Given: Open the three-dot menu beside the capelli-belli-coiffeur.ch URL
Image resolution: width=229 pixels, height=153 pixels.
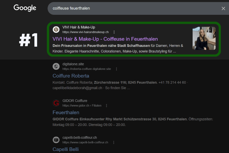Looking at the screenshot, I should coord(114,143).
